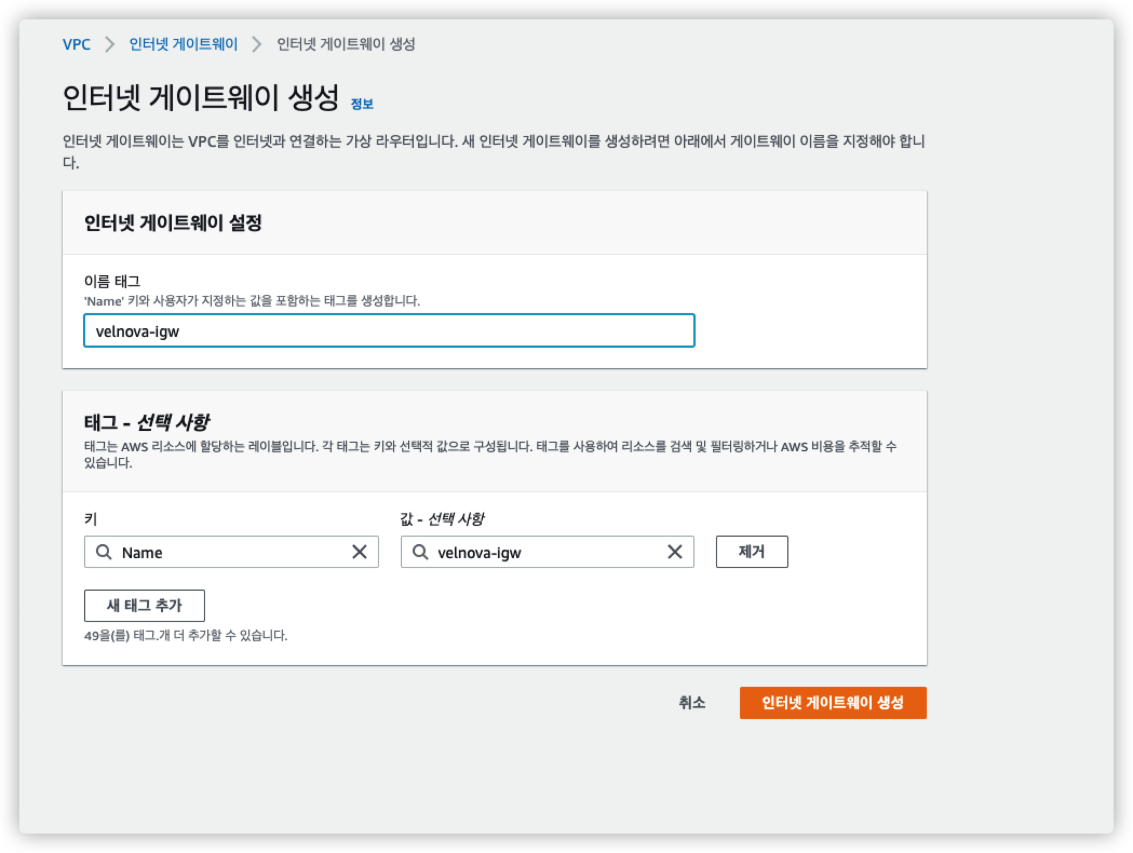The width and height of the screenshot is (1133, 853).
Task: Click breadcrumb chevron right after VPC
Action: click(110, 44)
